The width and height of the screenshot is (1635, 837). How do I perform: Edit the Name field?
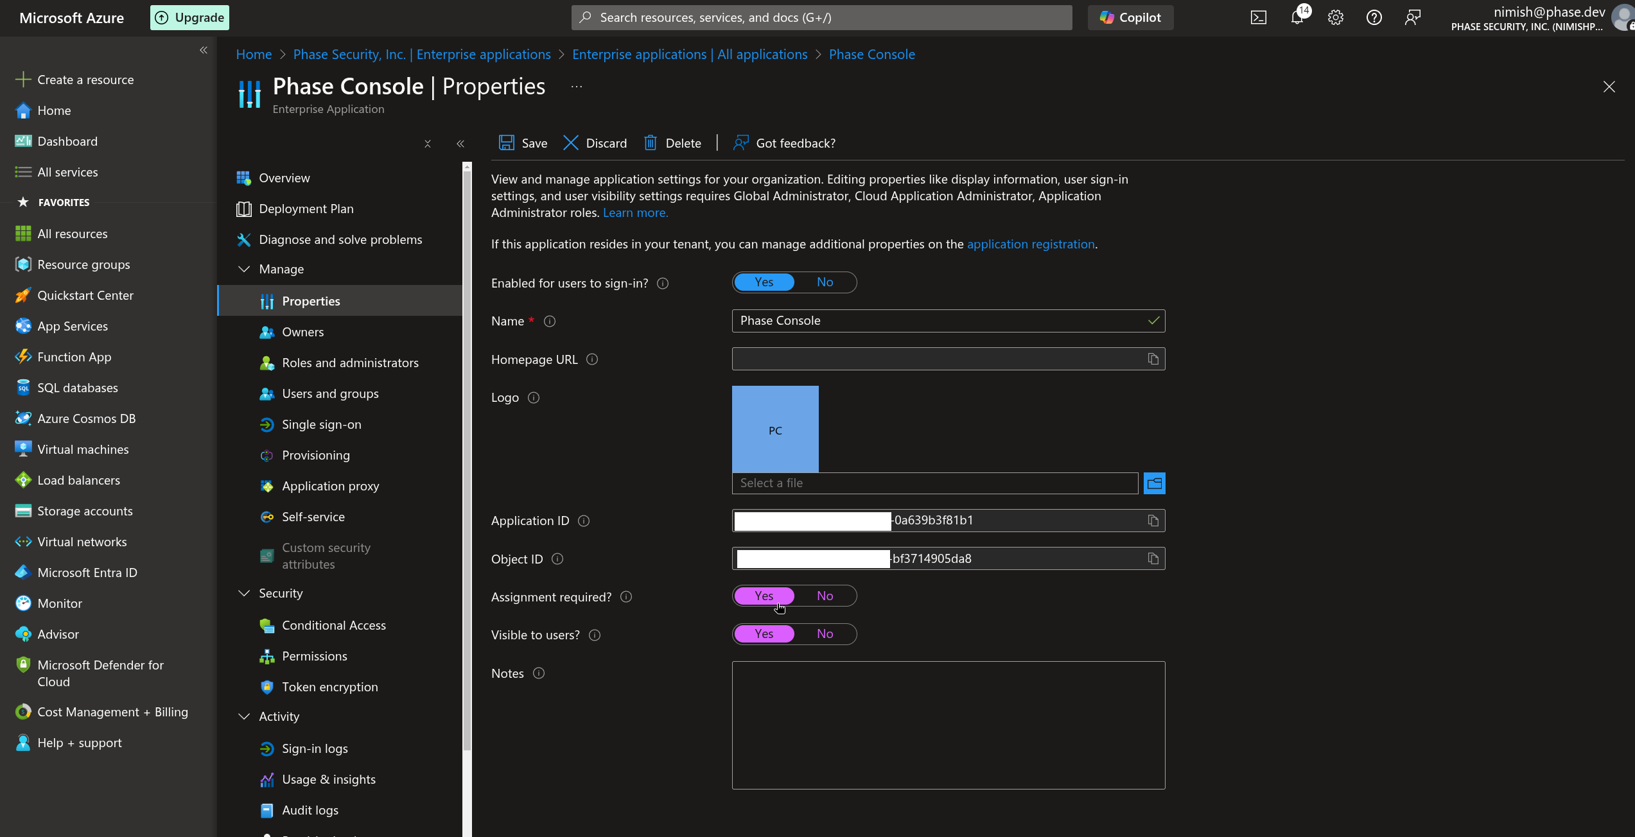949,321
